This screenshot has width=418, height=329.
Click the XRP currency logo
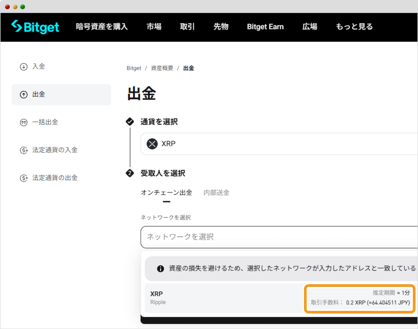click(152, 144)
